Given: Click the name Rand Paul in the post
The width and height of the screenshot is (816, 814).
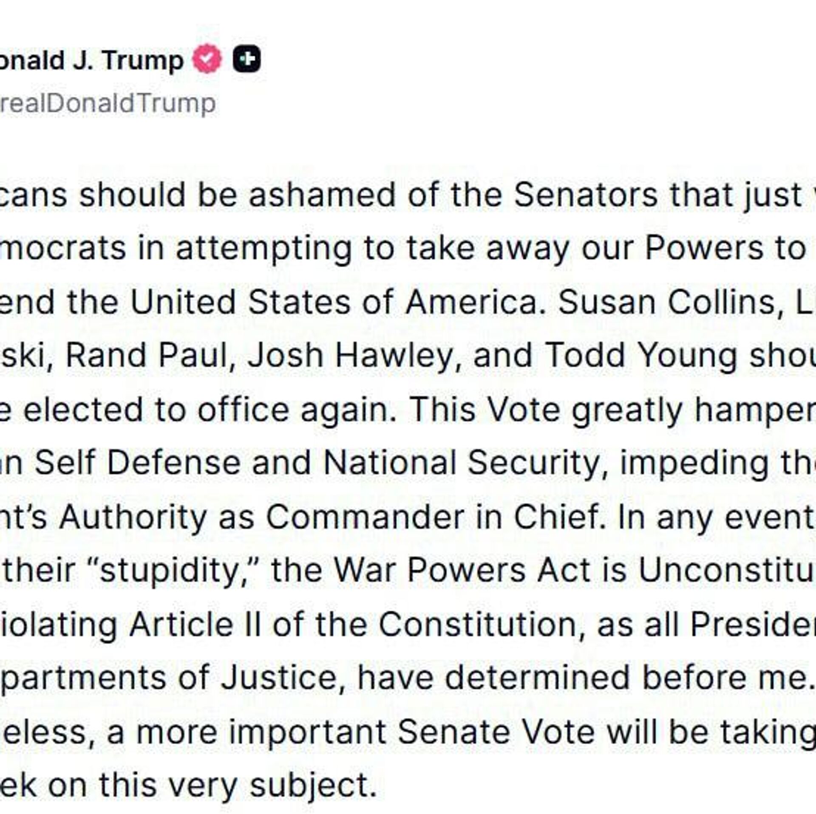Looking at the screenshot, I should [x=147, y=356].
